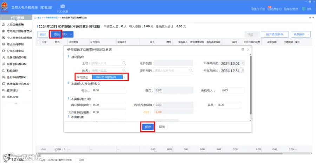This screenshot has width=316, height=163.
Task: Expand the 查询统计 sidebar chevron
Action: coord(30,90)
